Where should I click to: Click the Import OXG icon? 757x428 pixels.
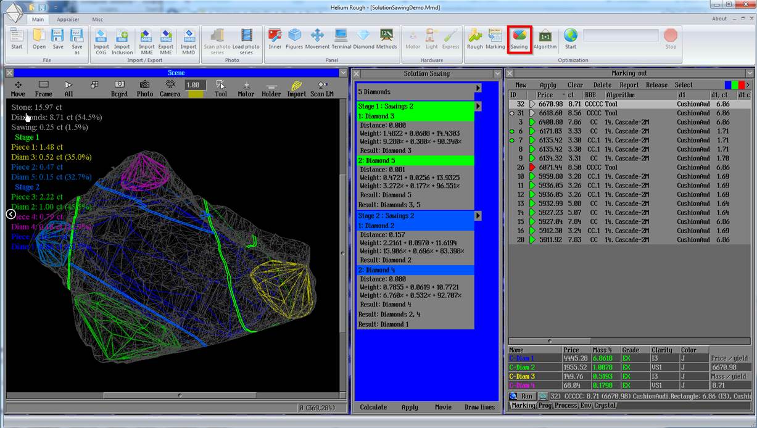click(x=101, y=37)
